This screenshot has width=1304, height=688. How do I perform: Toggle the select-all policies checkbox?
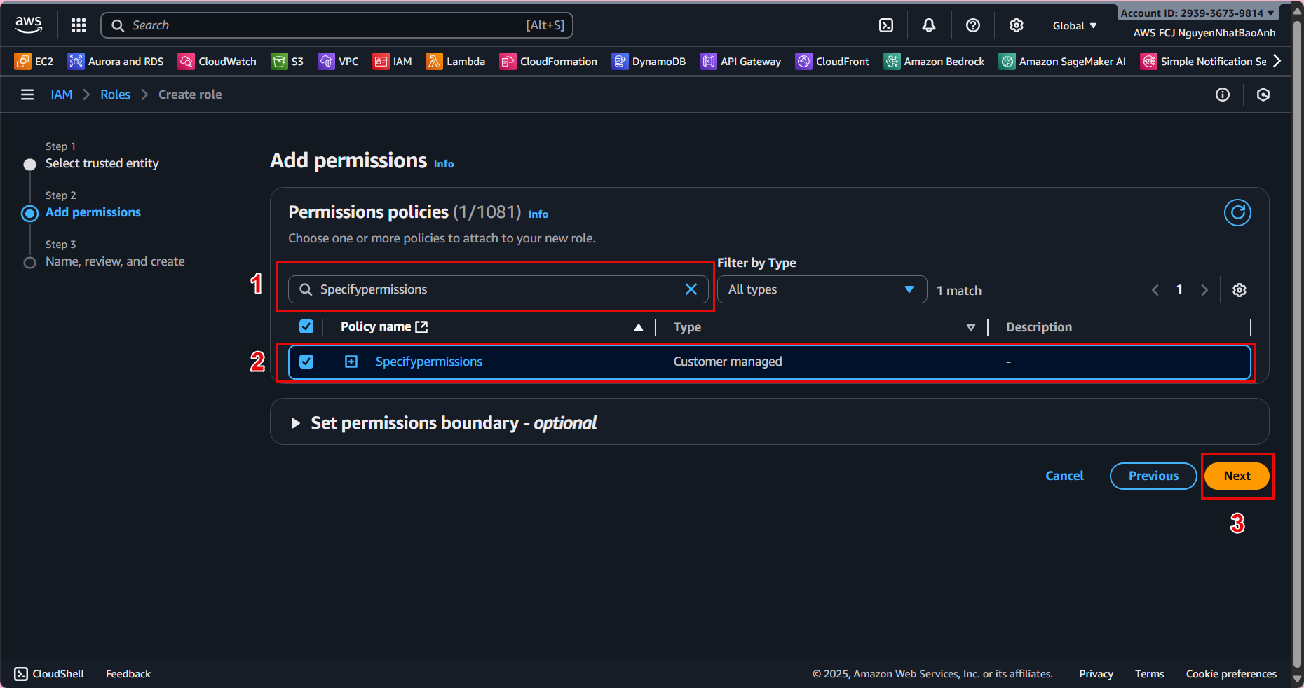coord(306,326)
